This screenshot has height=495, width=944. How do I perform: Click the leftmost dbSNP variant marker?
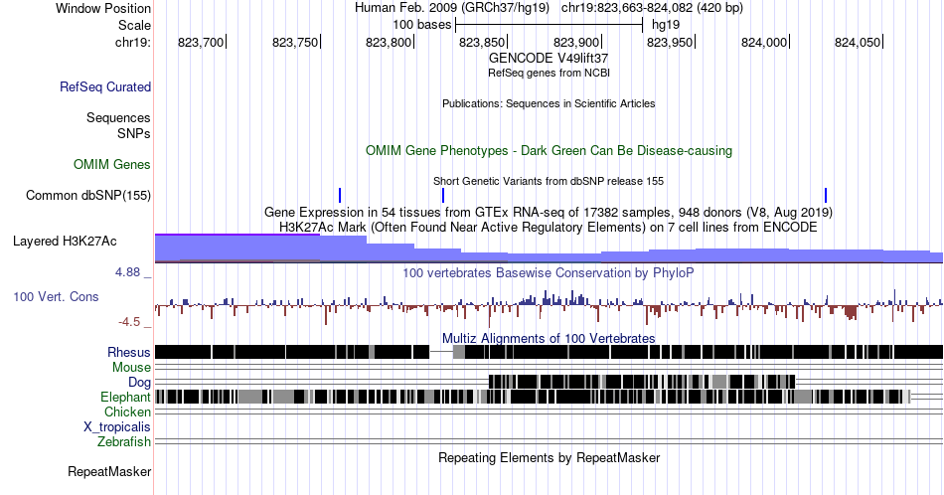pos(340,195)
